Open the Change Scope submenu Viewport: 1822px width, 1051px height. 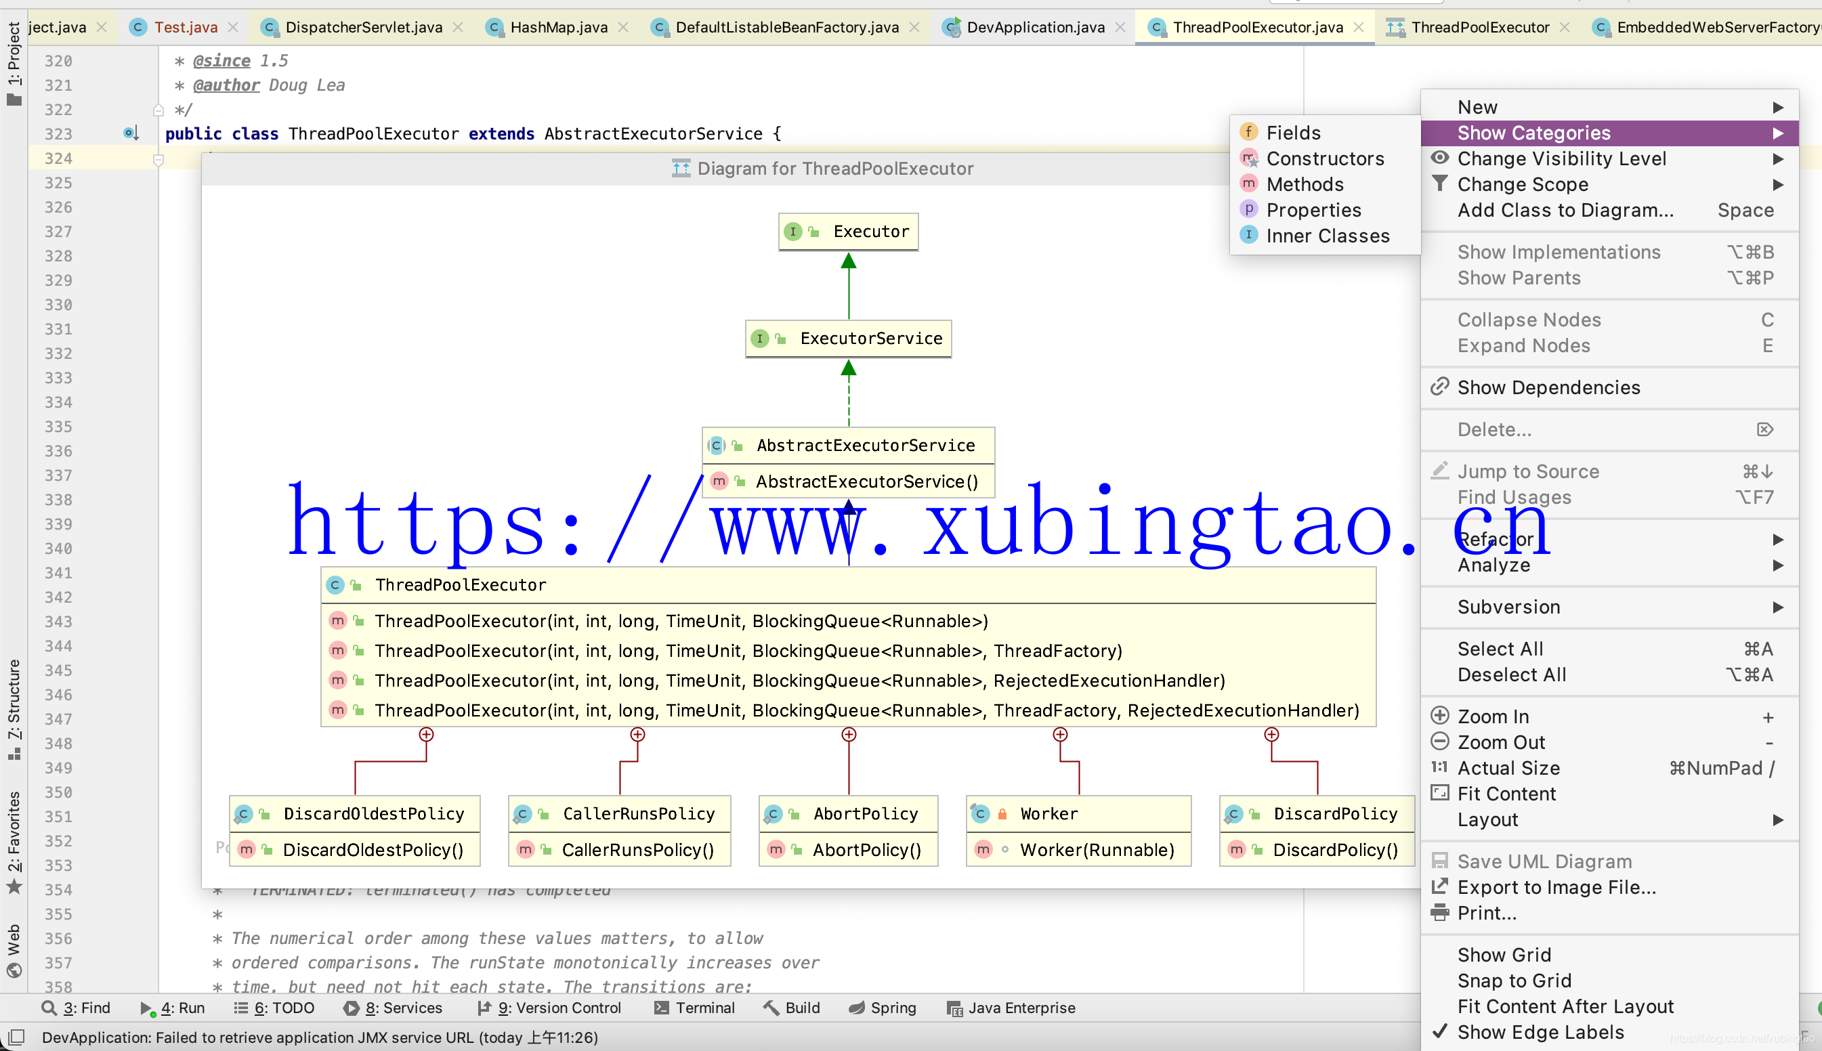[x=1521, y=184]
